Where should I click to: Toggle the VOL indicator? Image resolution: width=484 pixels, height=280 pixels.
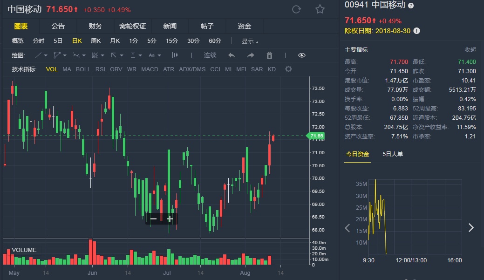52,69
